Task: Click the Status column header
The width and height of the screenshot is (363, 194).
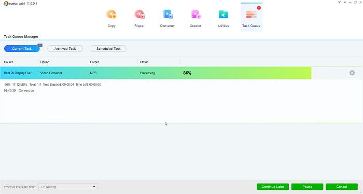Action: point(144,62)
